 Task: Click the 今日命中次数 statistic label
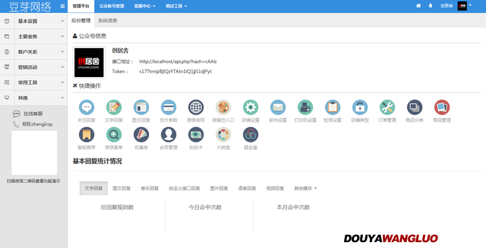[x=205, y=207]
